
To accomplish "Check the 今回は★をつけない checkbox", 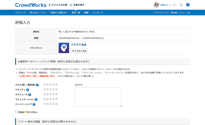I will [x=16, y=112].
